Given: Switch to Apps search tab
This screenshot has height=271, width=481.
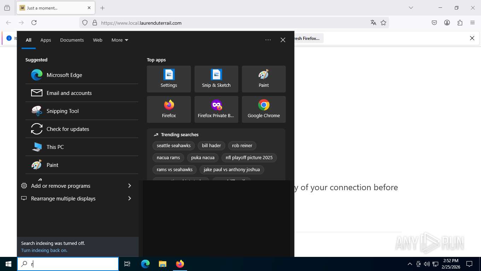Looking at the screenshot, I should point(46,40).
